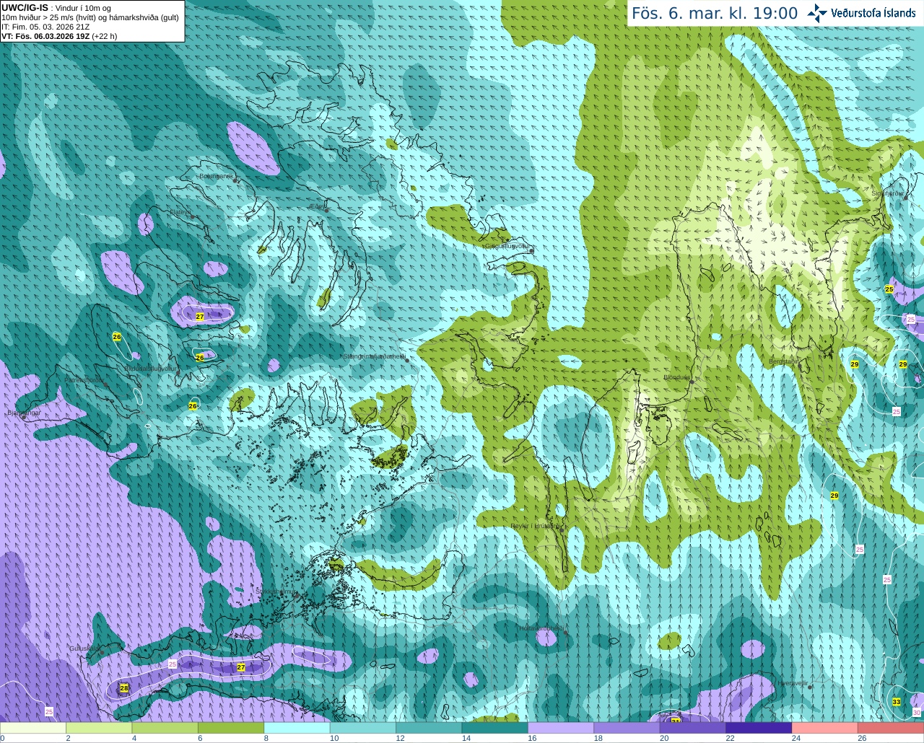Click the Bergstaðir station label
This screenshot has height=743, width=924.
click(784, 361)
